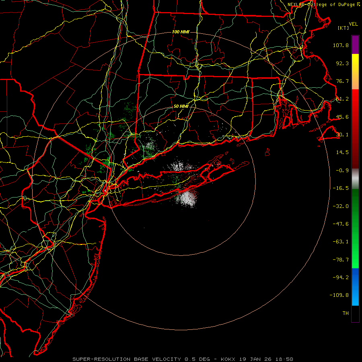Select the 92.3 legend value
This screenshot has height=362, width=362.
coord(342,63)
